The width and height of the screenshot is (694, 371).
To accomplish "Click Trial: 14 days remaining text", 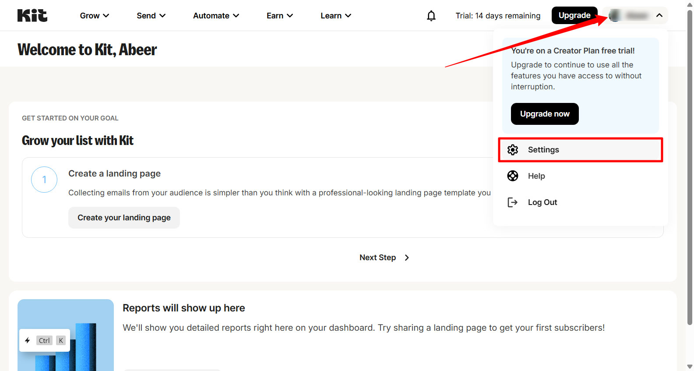I will pos(498,16).
